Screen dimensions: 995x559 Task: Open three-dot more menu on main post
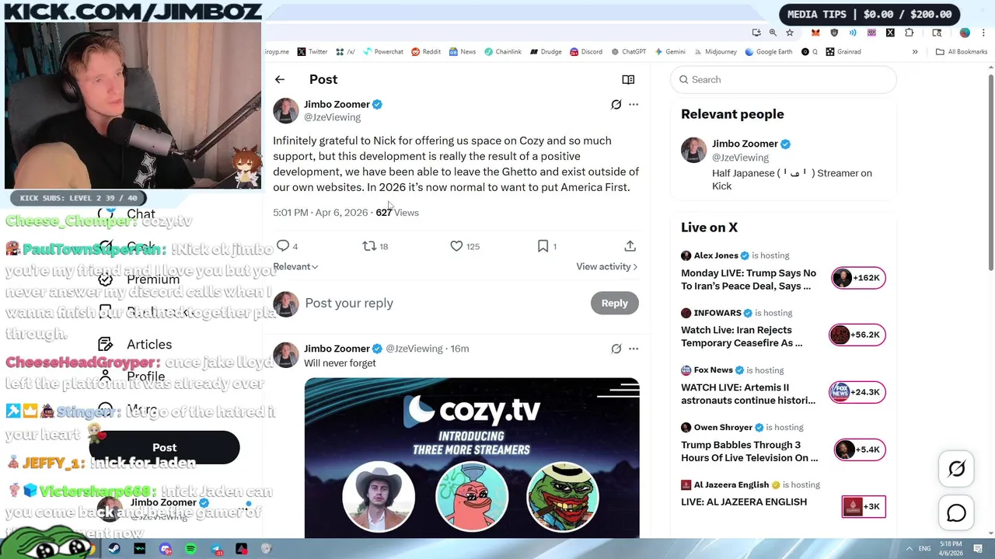coord(634,104)
